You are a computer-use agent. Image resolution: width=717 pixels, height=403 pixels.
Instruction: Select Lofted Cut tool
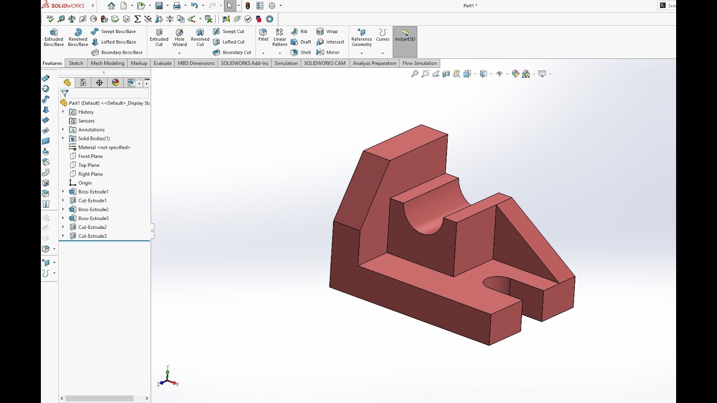pos(229,42)
